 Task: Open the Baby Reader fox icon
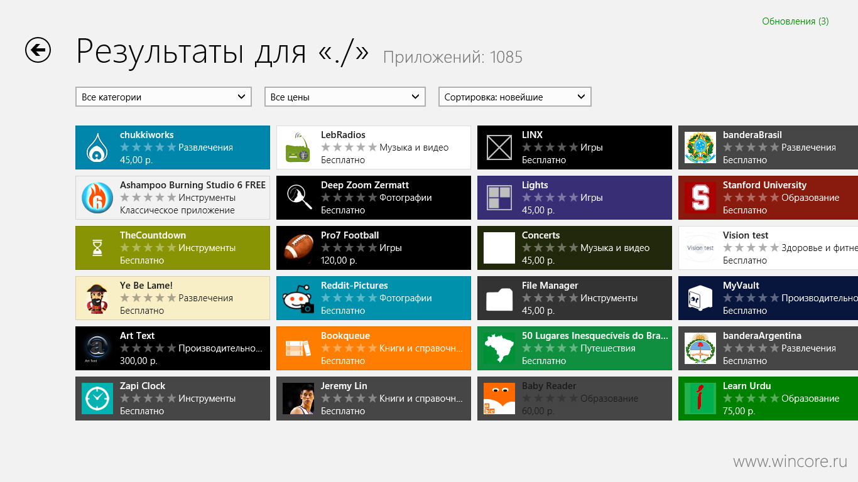coord(499,399)
